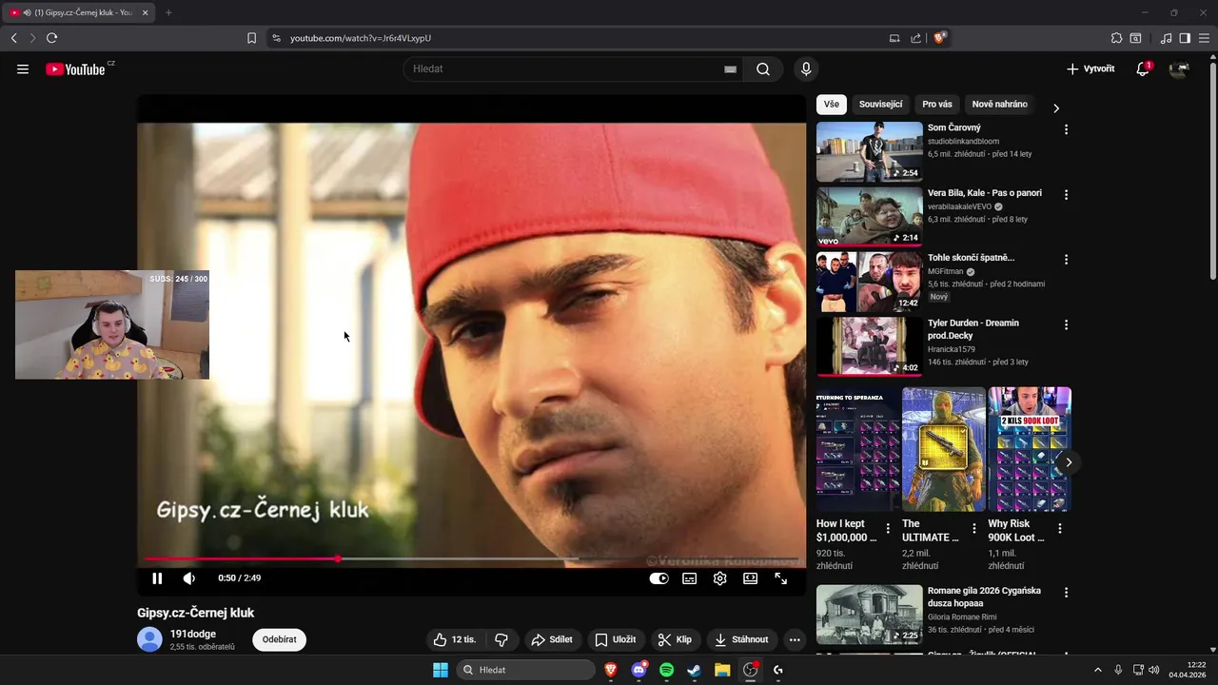Select the Nově nahráno filter chip
Viewport: 1218px width, 685px height.
click(x=999, y=105)
